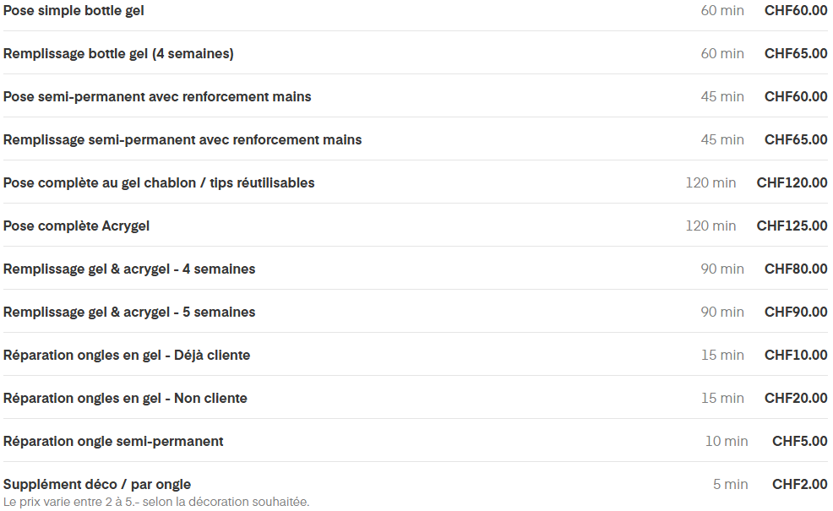Screen dimensions: 833x511
Task: Select Pose complète au gel chablon service
Action: [x=159, y=183]
